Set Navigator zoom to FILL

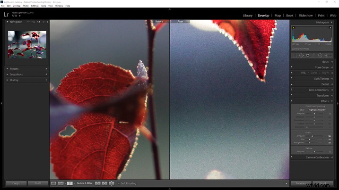[x=33, y=22]
